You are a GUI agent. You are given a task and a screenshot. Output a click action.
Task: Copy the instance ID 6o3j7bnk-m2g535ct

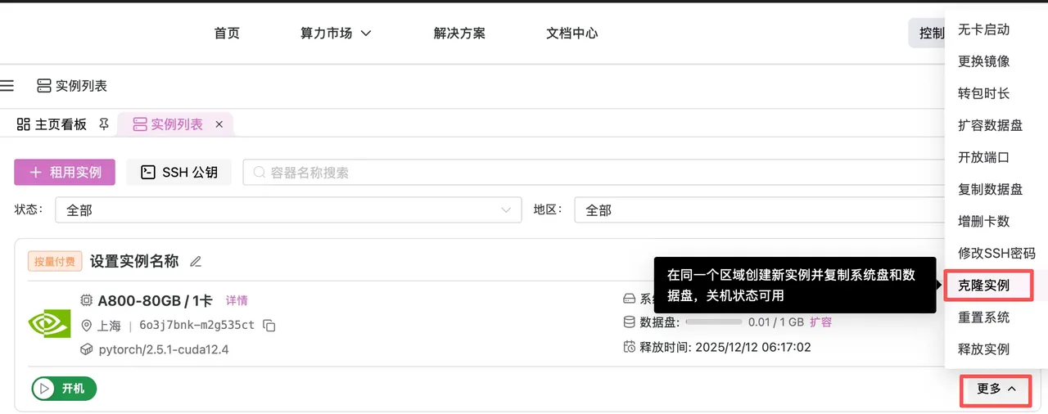pyautogui.click(x=269, y=326)
